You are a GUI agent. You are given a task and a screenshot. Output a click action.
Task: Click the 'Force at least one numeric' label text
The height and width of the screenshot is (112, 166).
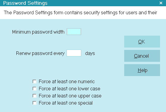pyautogui.click(x=67, y=82)
